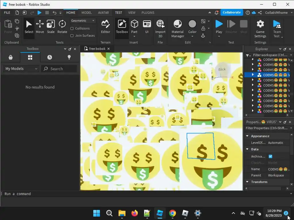Image resolution: width=294 pixels, height=220 pixels.
Task: Open Chrome from the taskbar
Action: point(172,213)
